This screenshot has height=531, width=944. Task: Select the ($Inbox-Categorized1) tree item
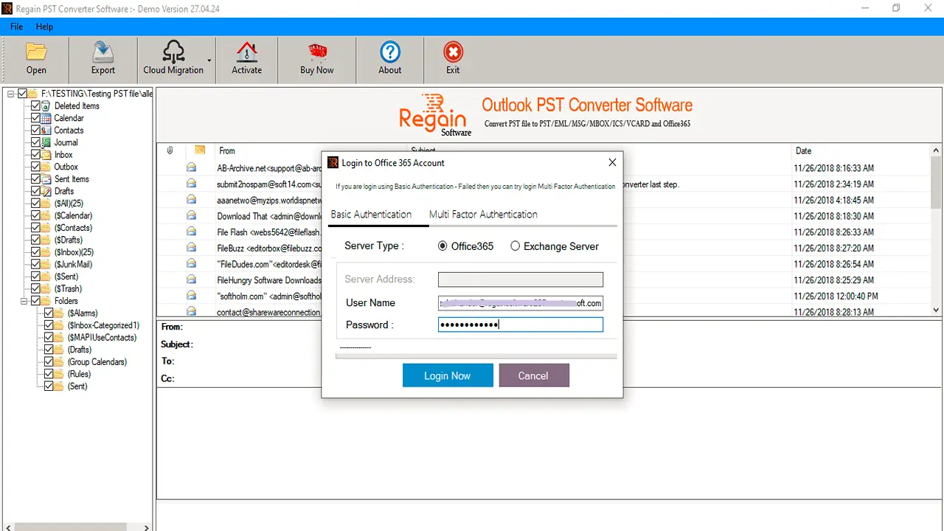point(103,325)
